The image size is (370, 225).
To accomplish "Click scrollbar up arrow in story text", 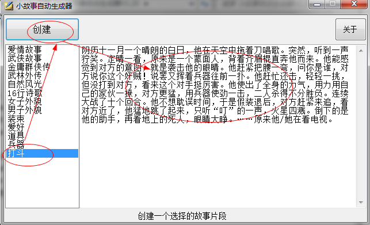I will 361,51.
